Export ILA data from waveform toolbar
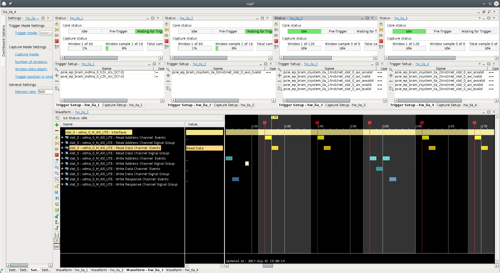Viewport: 500px width, 273px height. point(56,161)
